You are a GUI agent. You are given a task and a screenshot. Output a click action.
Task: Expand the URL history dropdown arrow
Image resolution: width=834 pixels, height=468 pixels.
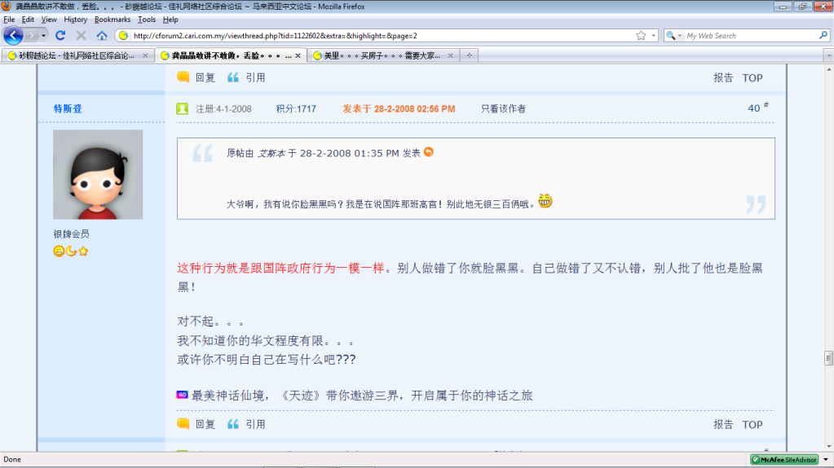[653, 36]
